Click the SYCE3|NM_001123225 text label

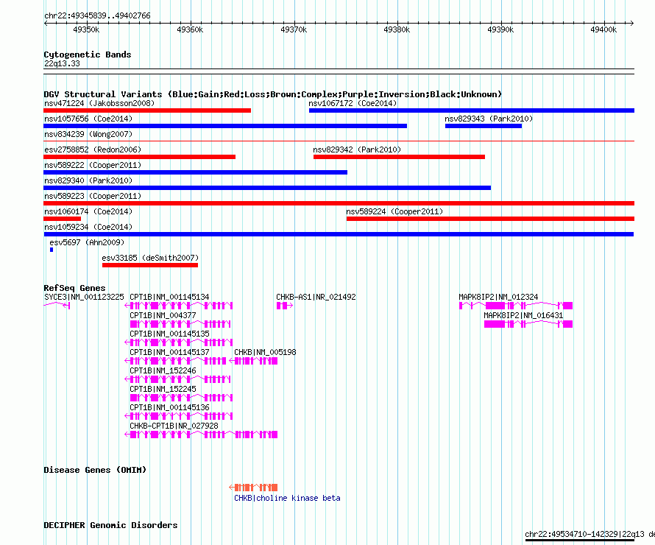coord(84,297)
